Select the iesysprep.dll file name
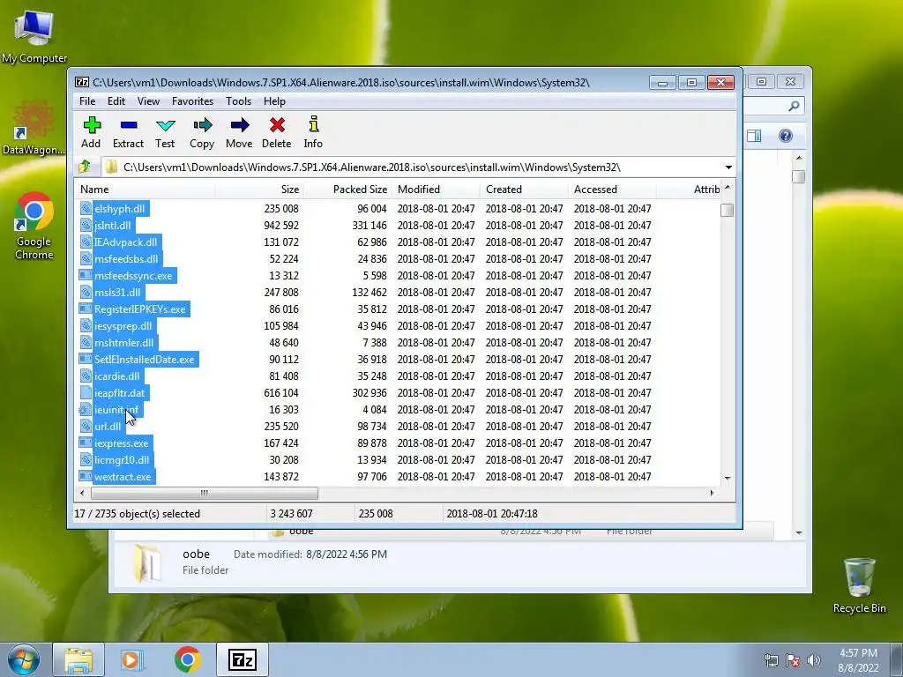Viewport: 903px width, 677px height. tap(123, 325)
